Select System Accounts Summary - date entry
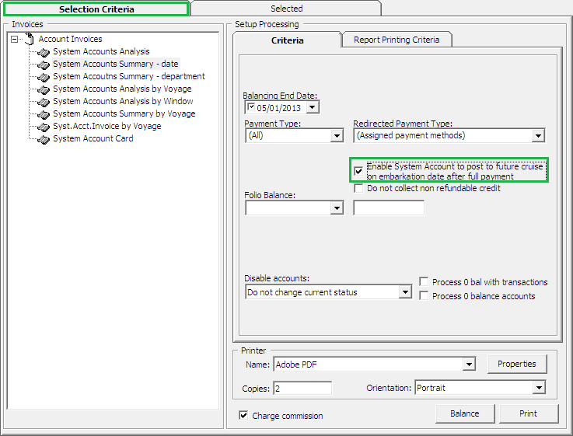Screen dimensions: 573x436 [116, 64]
